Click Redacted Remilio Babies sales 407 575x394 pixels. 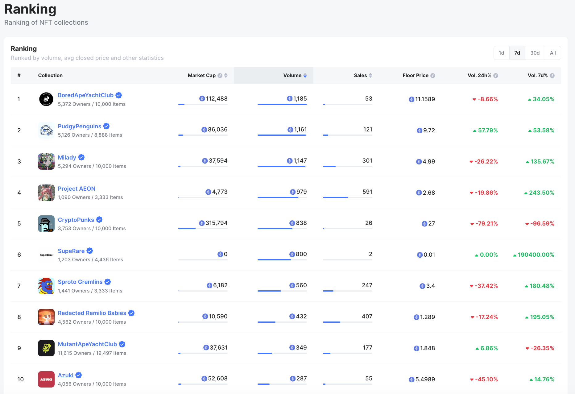coord(367,316)
